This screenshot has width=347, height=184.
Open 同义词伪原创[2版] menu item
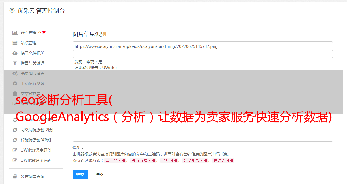(37, 130)
